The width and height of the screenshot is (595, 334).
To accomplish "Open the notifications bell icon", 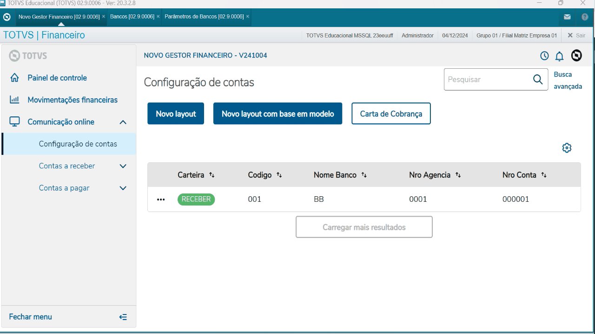I will tap(560, 56).
